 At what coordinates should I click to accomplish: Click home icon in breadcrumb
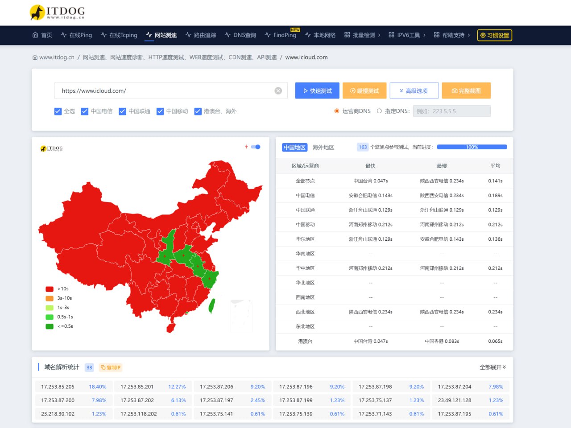click(x=35, y=57)
